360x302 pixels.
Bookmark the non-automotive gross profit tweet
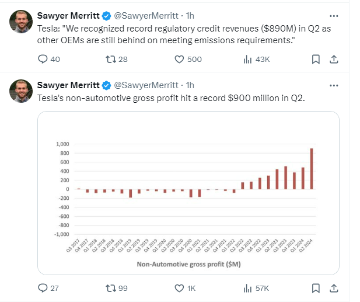316,288
